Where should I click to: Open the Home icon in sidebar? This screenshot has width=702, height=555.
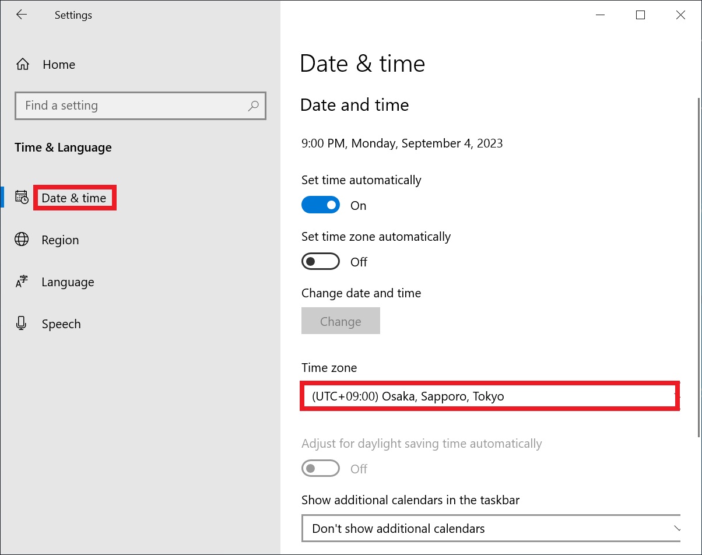coord(22,65)
